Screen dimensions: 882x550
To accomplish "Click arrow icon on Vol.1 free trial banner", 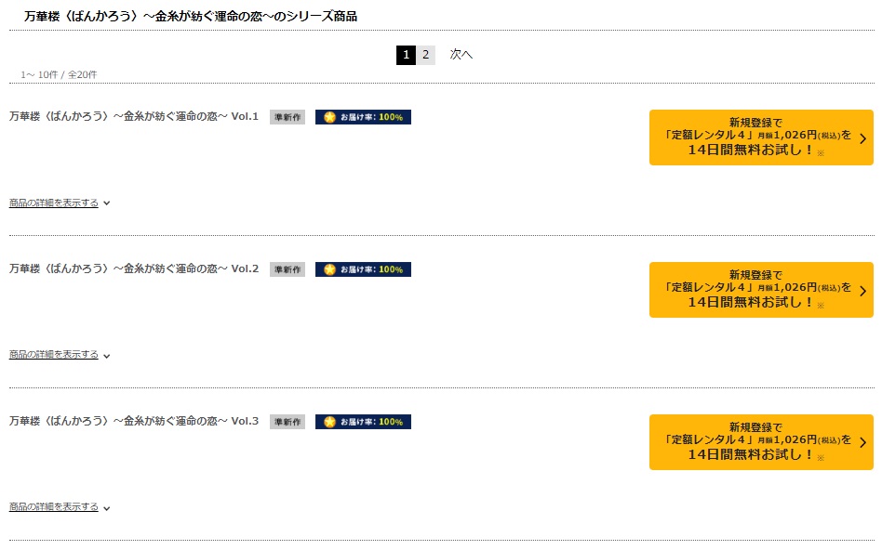I will [862, 138].
